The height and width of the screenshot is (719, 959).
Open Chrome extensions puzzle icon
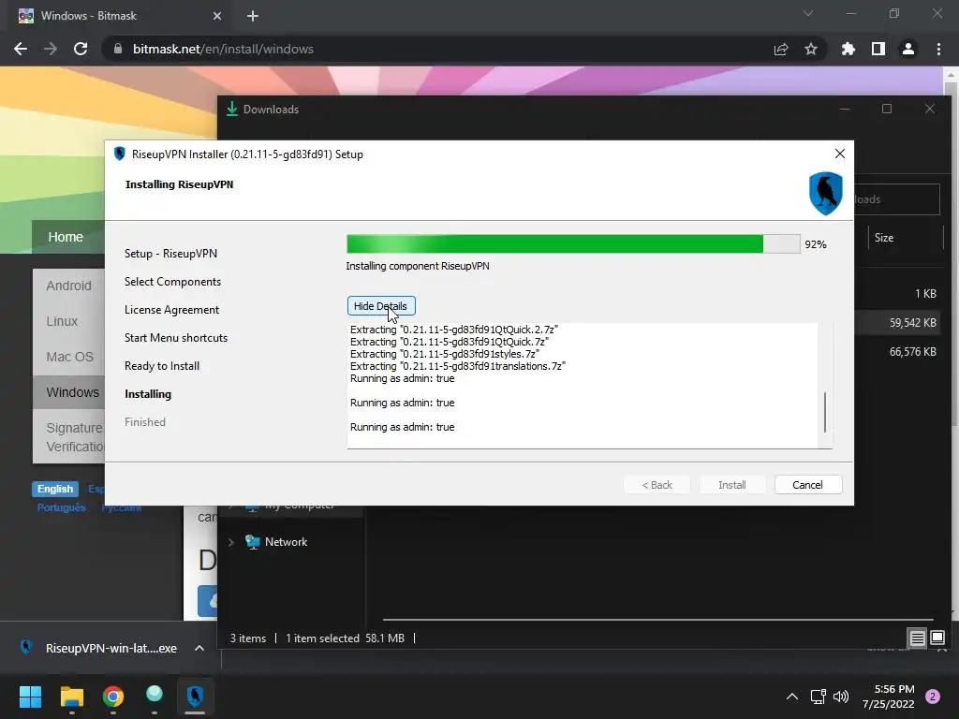(848, 49)
